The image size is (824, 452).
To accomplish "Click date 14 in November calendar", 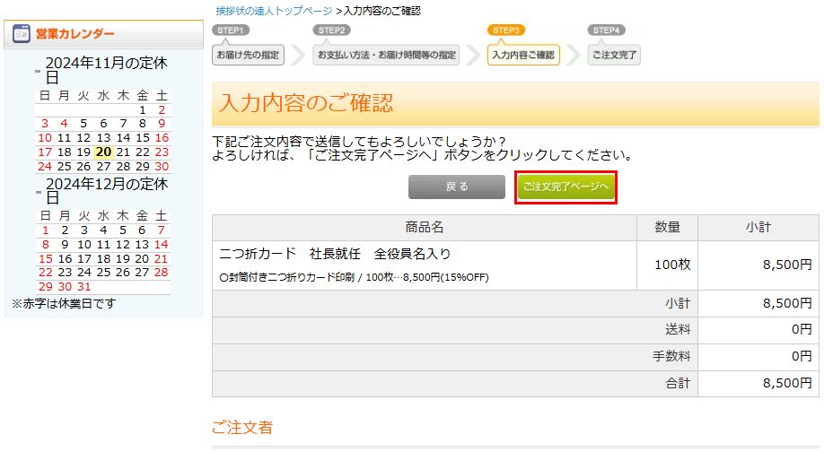I will pyautogui.click(x=123, y=138).
